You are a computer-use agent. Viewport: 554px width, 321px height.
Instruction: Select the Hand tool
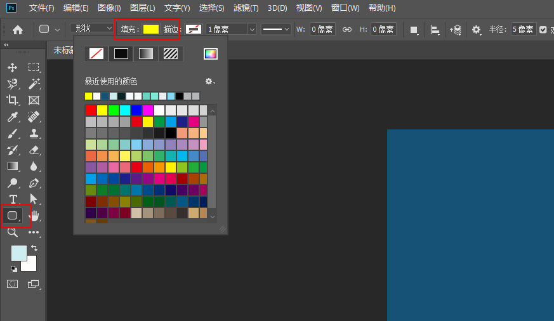(34, 216)
